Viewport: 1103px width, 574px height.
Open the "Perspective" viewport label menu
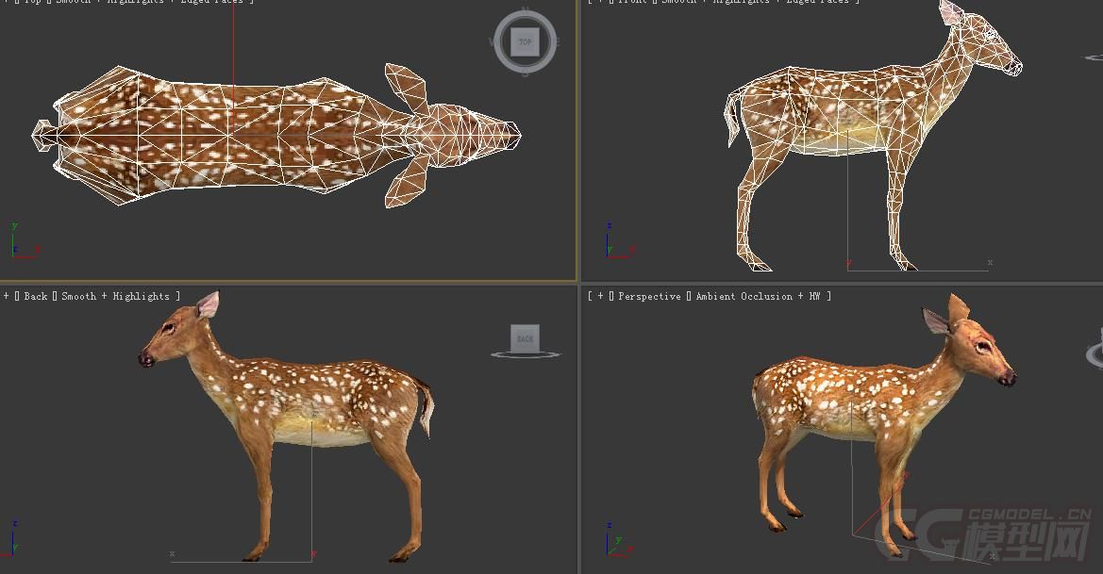tap(649, 297)
